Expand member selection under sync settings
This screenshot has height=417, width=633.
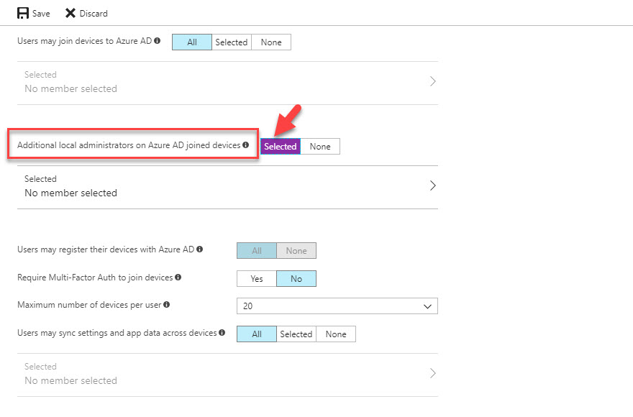pyautogui.click(x=228, y=375)
